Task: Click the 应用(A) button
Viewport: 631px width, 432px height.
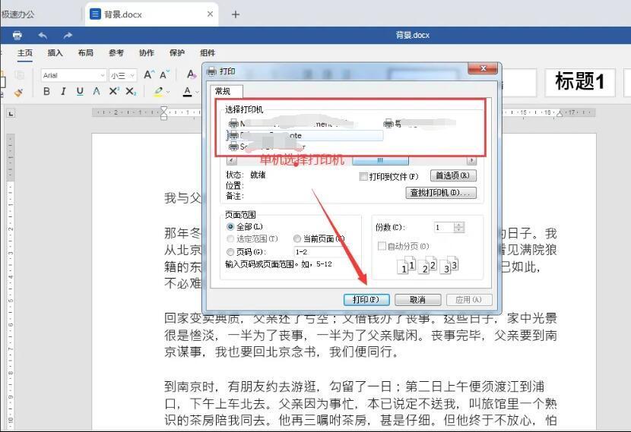Action: pyautogui.click(x=468, y=300)
